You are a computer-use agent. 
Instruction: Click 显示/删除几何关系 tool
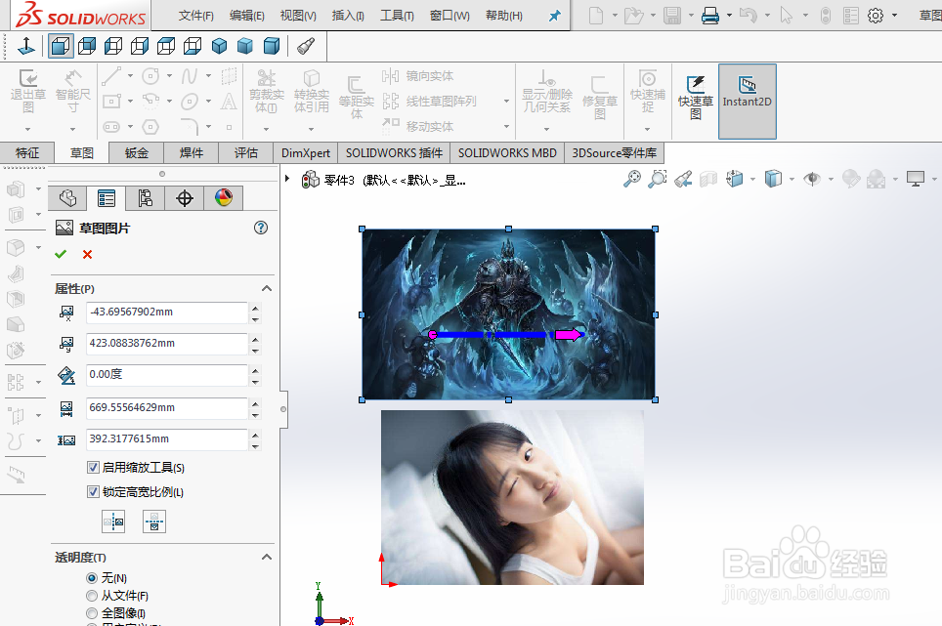[x=546, y=91]
